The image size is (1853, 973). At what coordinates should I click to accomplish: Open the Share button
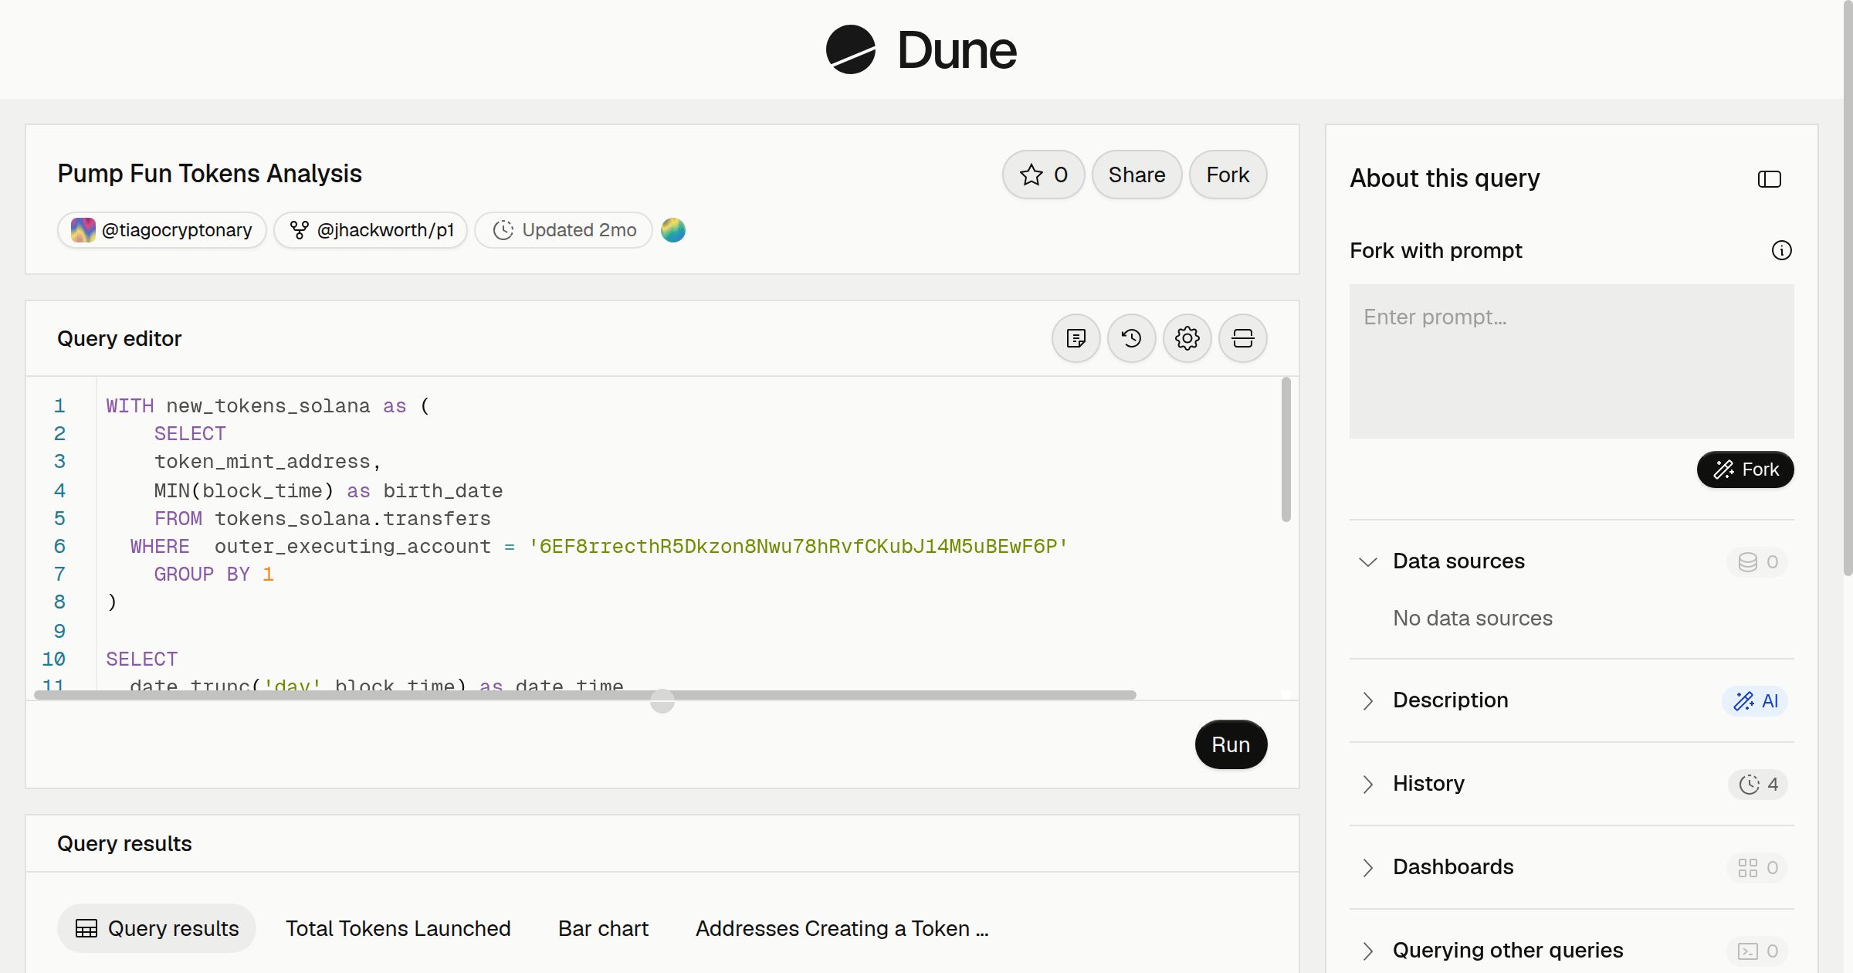pyautogui.click(x=1137, y=175)
